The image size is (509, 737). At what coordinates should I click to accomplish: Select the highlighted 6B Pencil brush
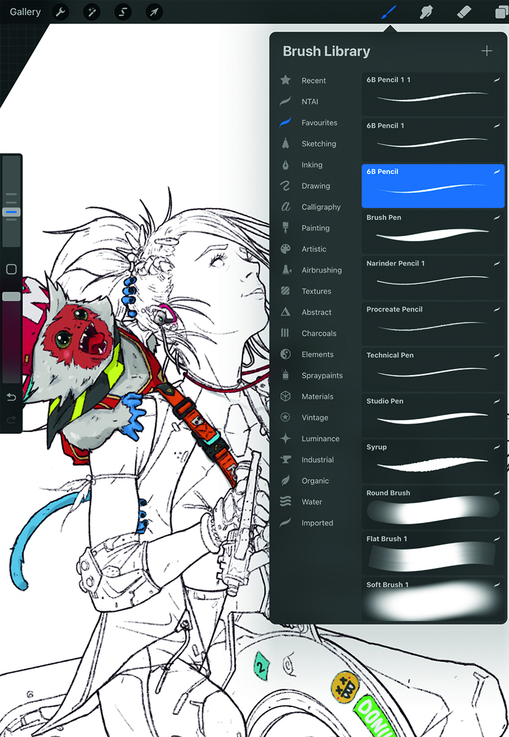coord(433,186)
